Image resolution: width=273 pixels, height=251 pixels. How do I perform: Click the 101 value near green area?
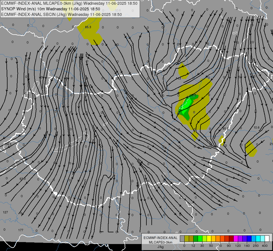pos(194,95)
